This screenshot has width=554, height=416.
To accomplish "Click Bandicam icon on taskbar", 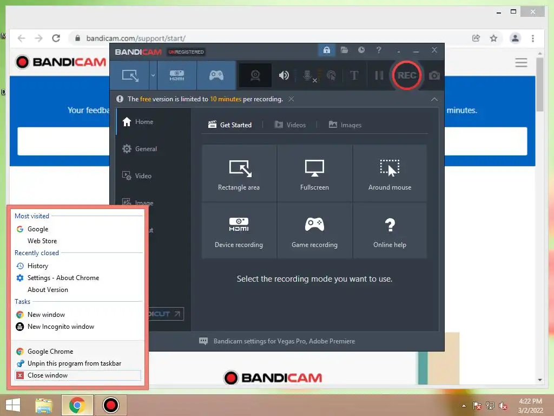I will click(x=110, y=405).
